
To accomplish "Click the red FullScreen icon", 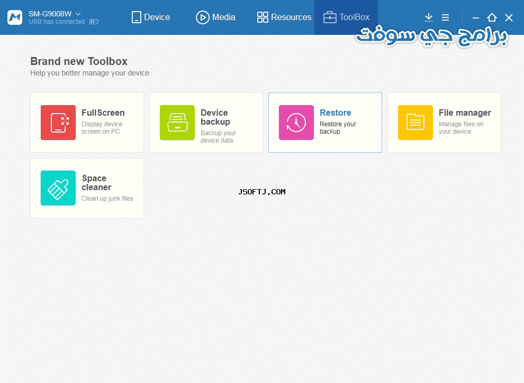I will [58, 123].
